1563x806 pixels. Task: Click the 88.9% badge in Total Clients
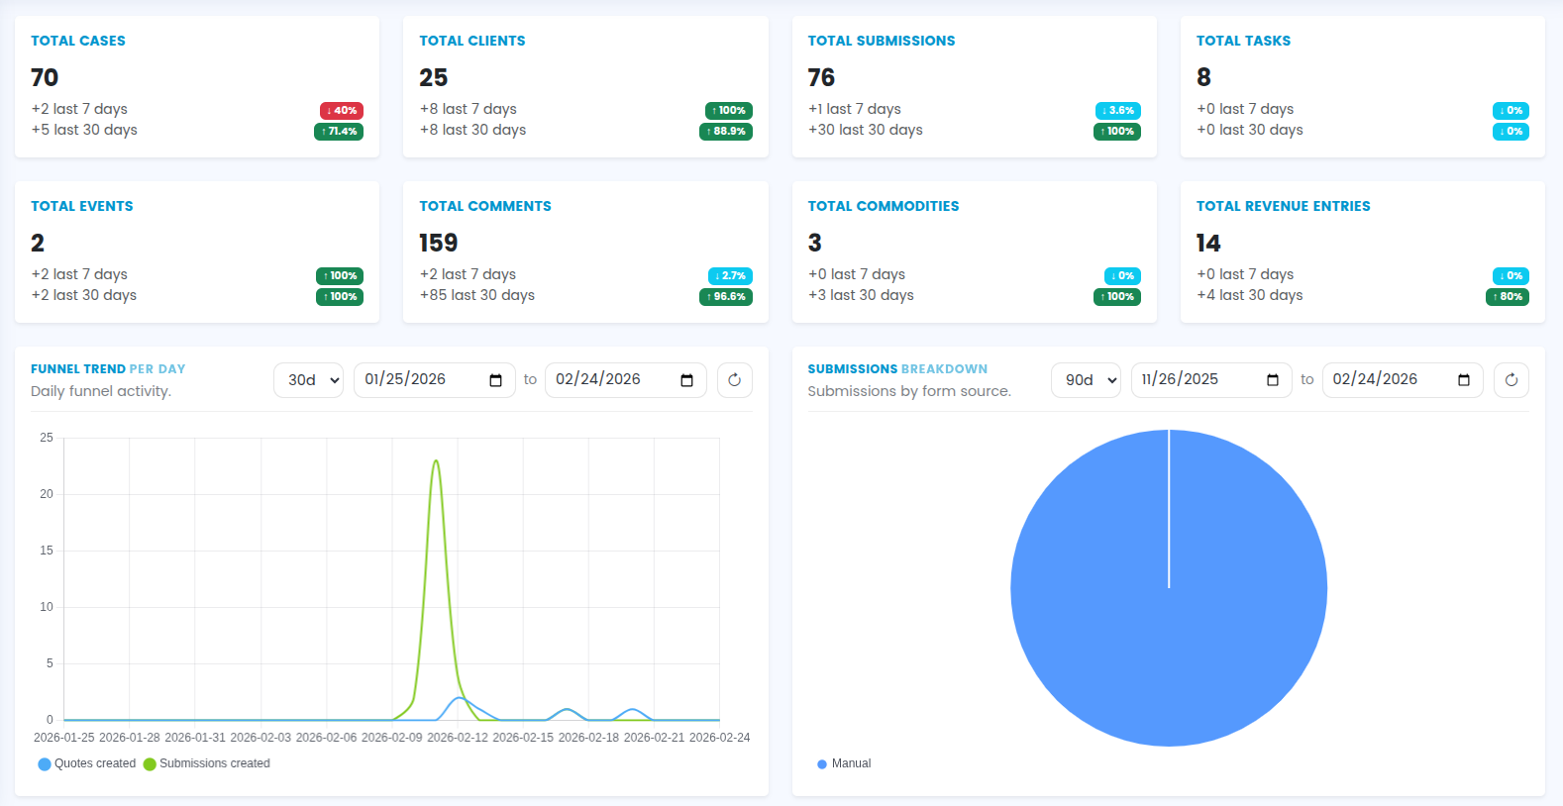[x=726, y=132]
